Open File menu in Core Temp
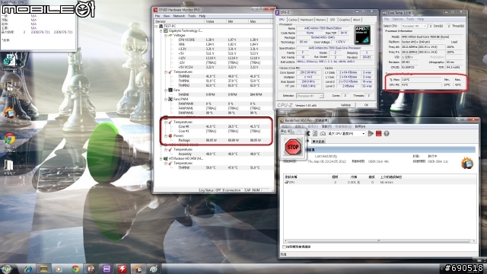Viewport: 487px width, 274px height. click(x=387, y=19)
